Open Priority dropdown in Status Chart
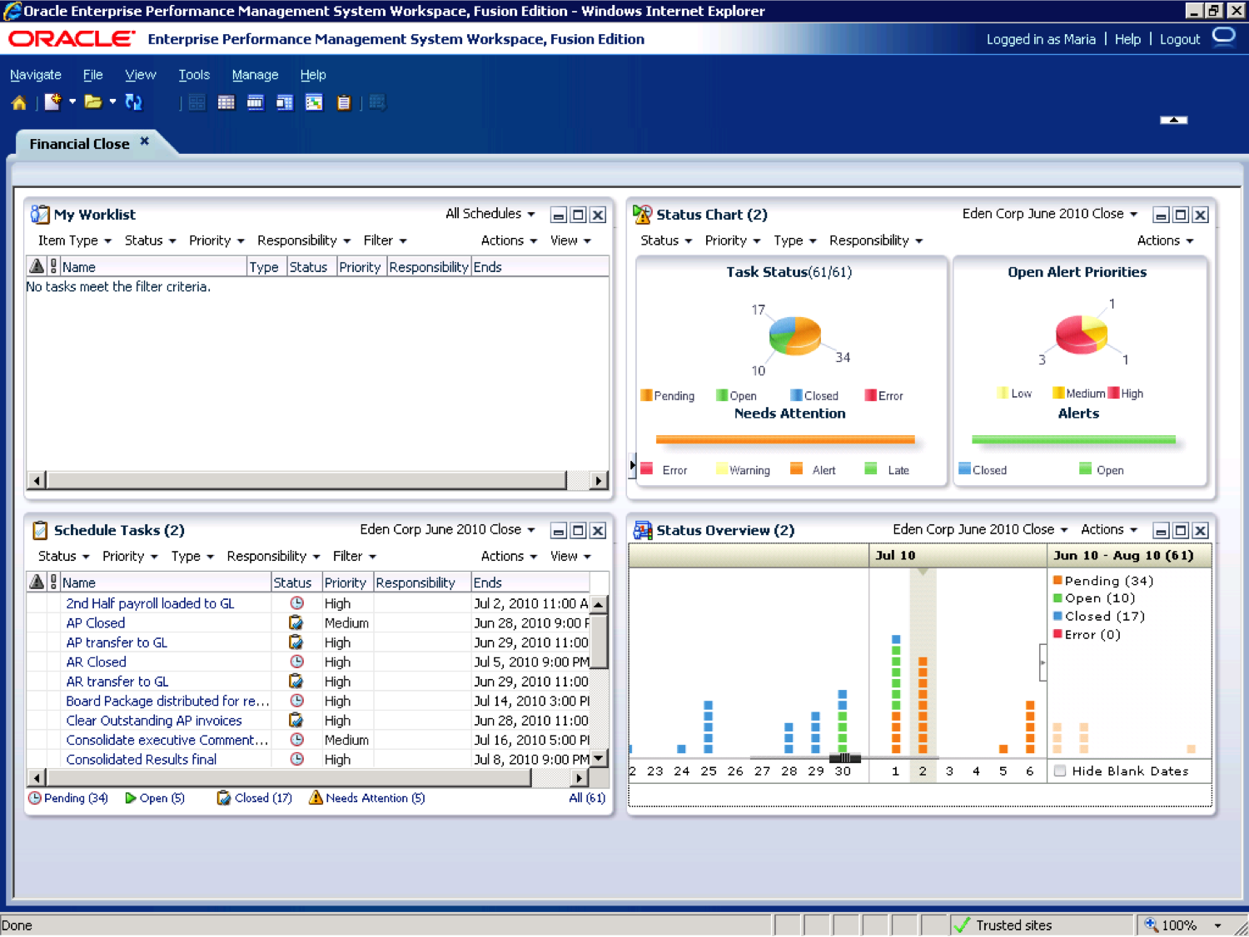The height and width of the screenshot is (937, 1249). (x=733, y=240)
